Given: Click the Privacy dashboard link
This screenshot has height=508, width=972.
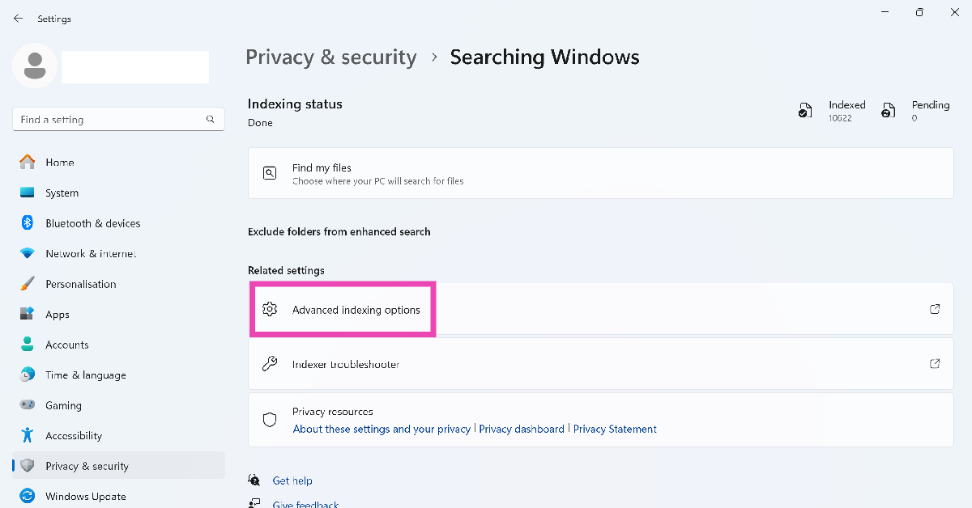Looking at the screenshot, I should pyautogui.click(x=522, y=430).
